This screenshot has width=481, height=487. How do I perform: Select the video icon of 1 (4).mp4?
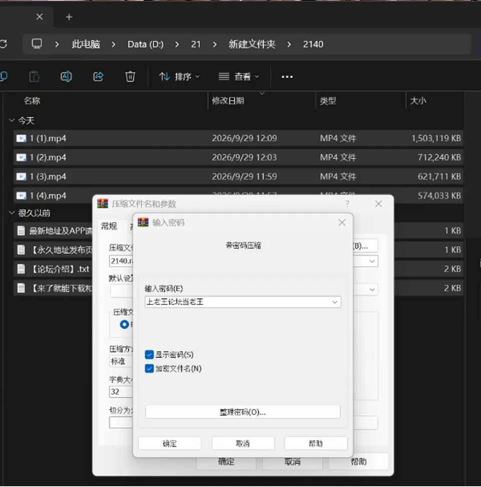click(x=21, y=196)
